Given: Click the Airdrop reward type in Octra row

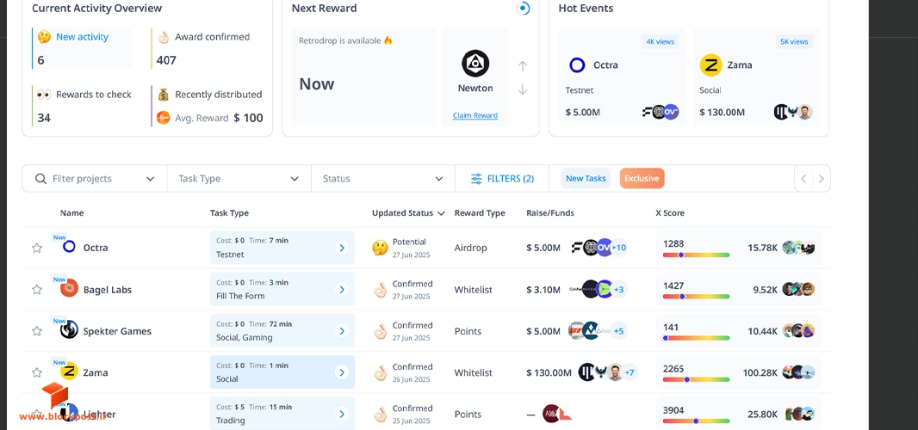Looking at the screenshot, I should 470,248.
